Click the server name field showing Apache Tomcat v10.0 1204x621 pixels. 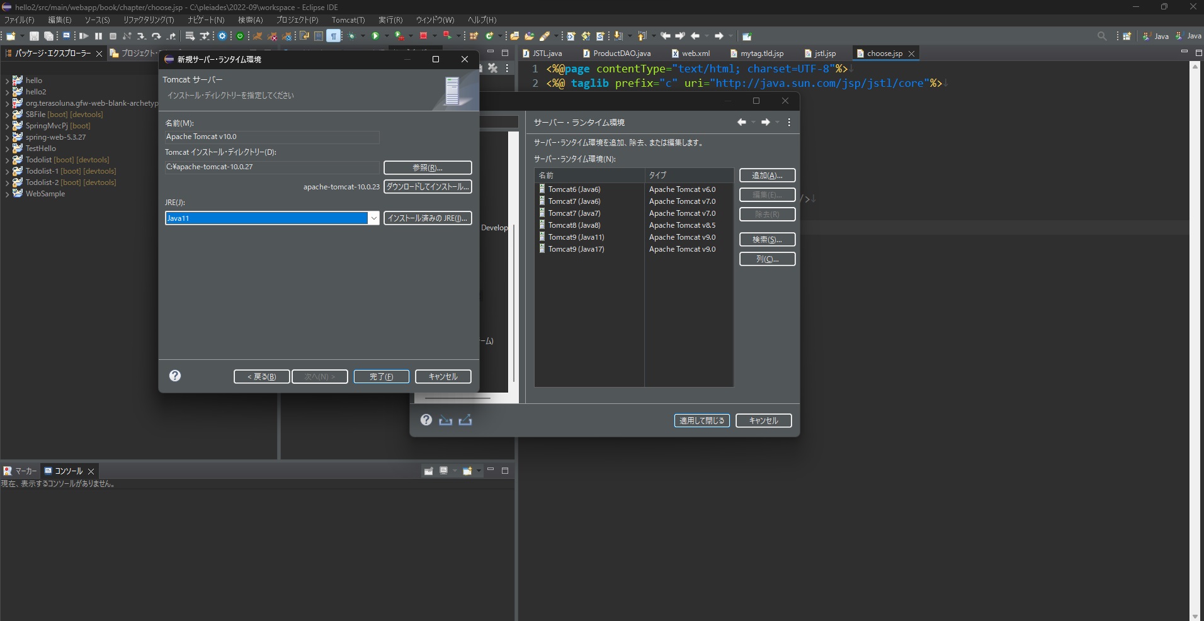pyautogui.click(x=271, y=137)
